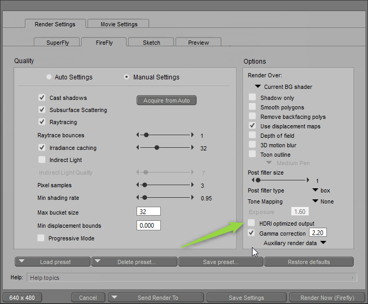This screenshot has height=304, width=368.
Task: Open Tone Mapping dropdown menu
Action: click(323, 201)
